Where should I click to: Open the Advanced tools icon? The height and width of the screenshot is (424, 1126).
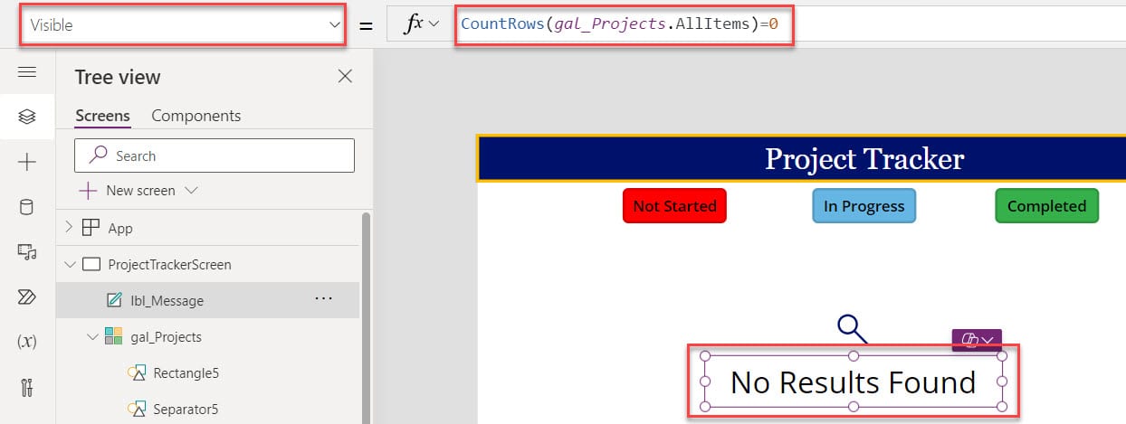26,388
